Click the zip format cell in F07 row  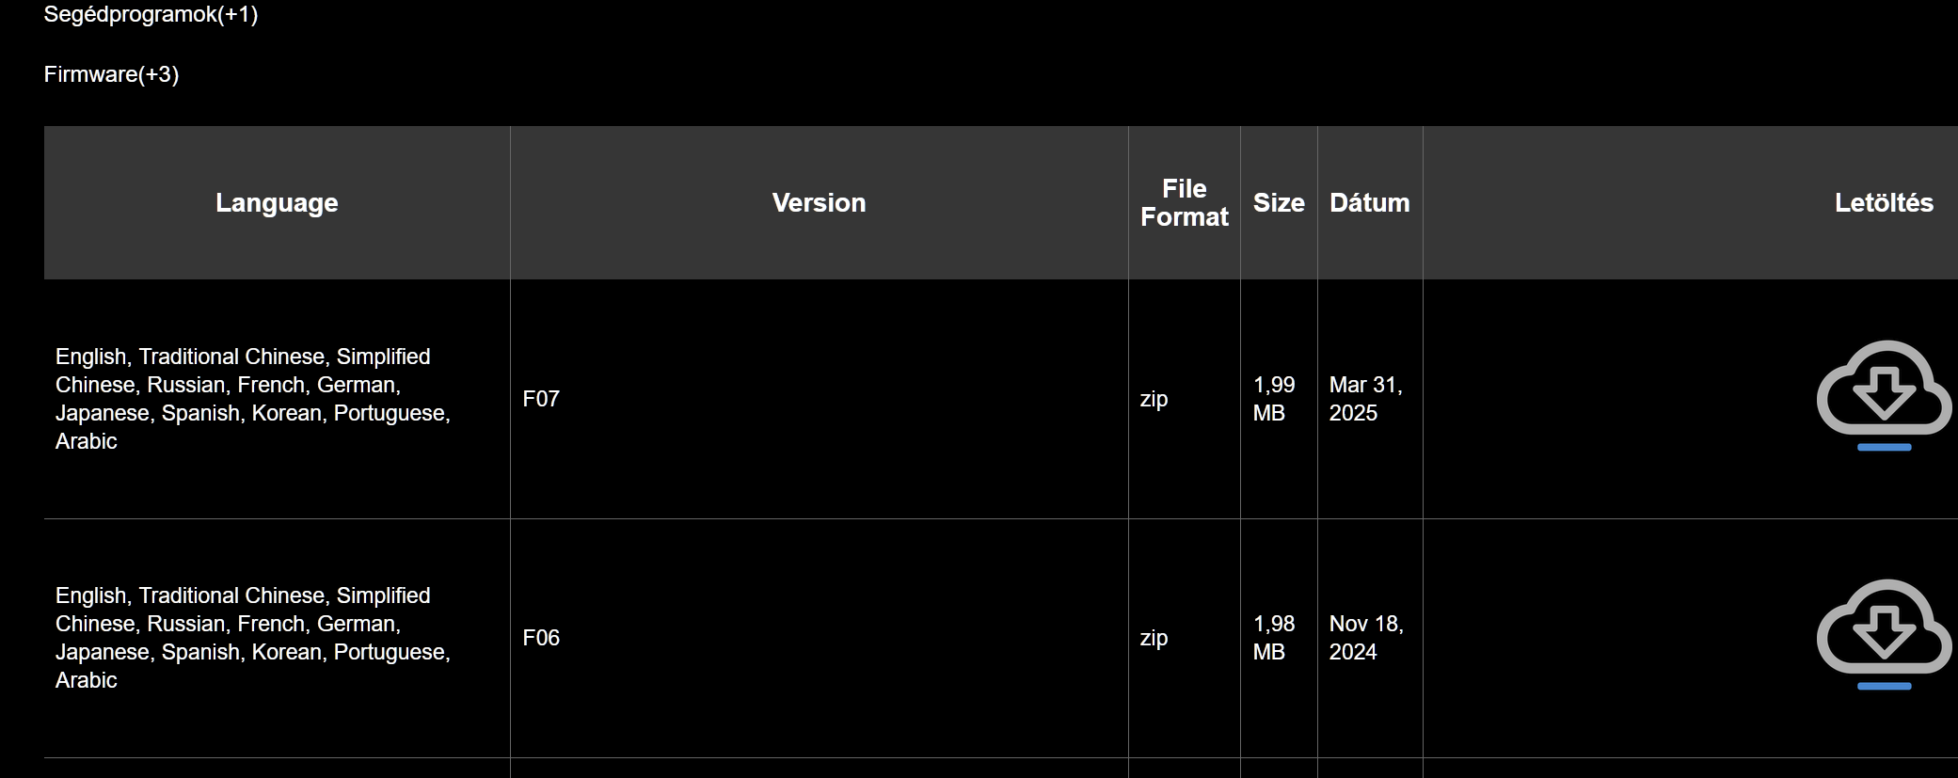pyautogui.click(x=1154, y=399)
